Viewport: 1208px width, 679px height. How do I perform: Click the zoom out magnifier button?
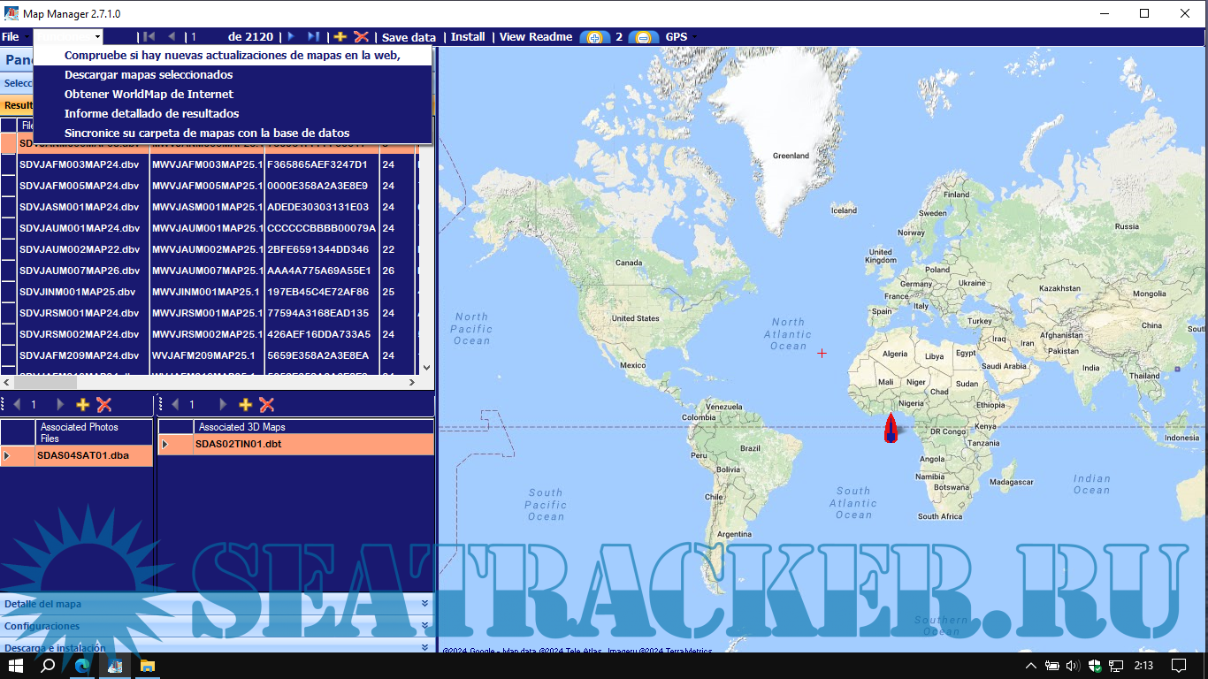pos(644,37)
